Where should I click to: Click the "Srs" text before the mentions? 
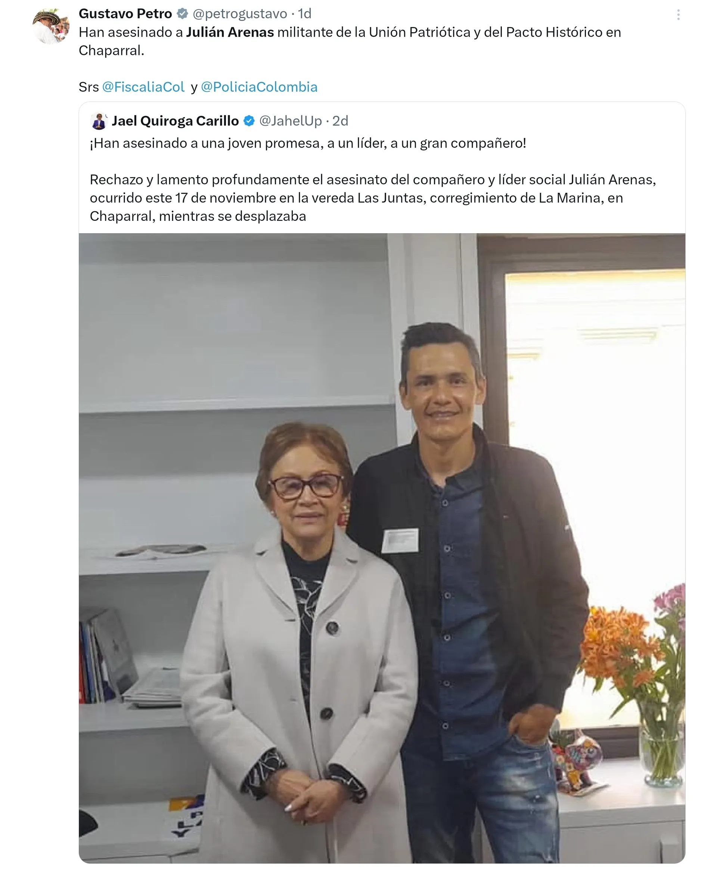click(89, 87)
